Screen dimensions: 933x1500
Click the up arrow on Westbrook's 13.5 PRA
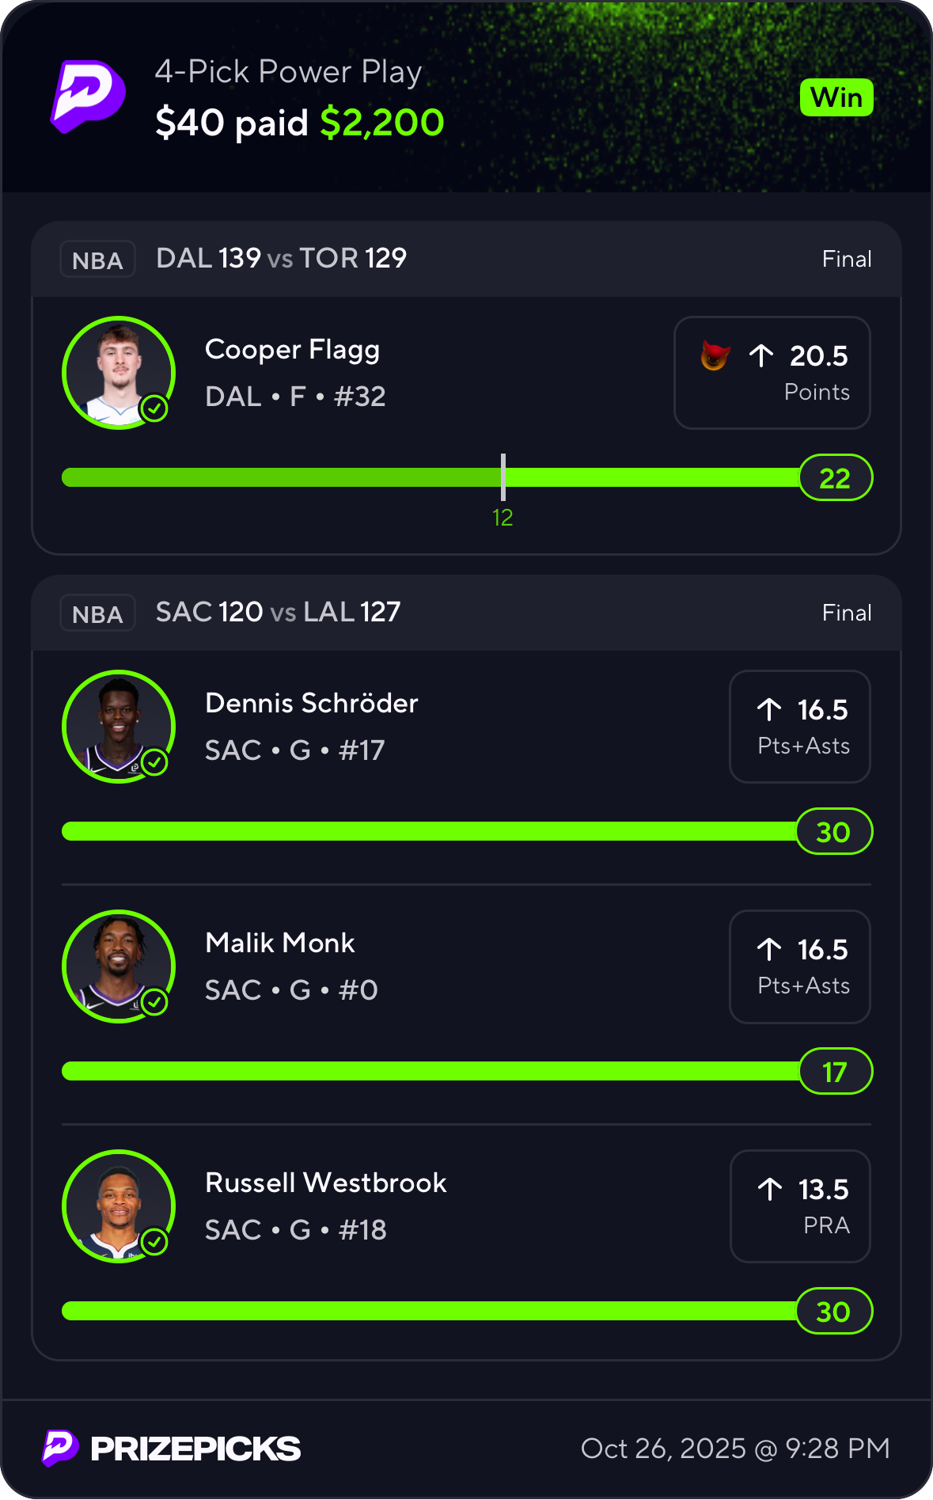point(770,1189)
